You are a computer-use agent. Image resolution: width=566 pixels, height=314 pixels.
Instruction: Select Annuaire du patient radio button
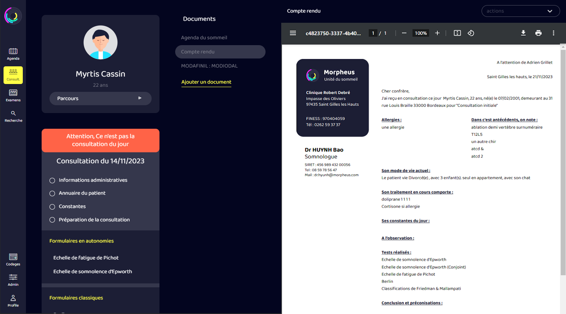pyautogui.click(x=52, y=194)
